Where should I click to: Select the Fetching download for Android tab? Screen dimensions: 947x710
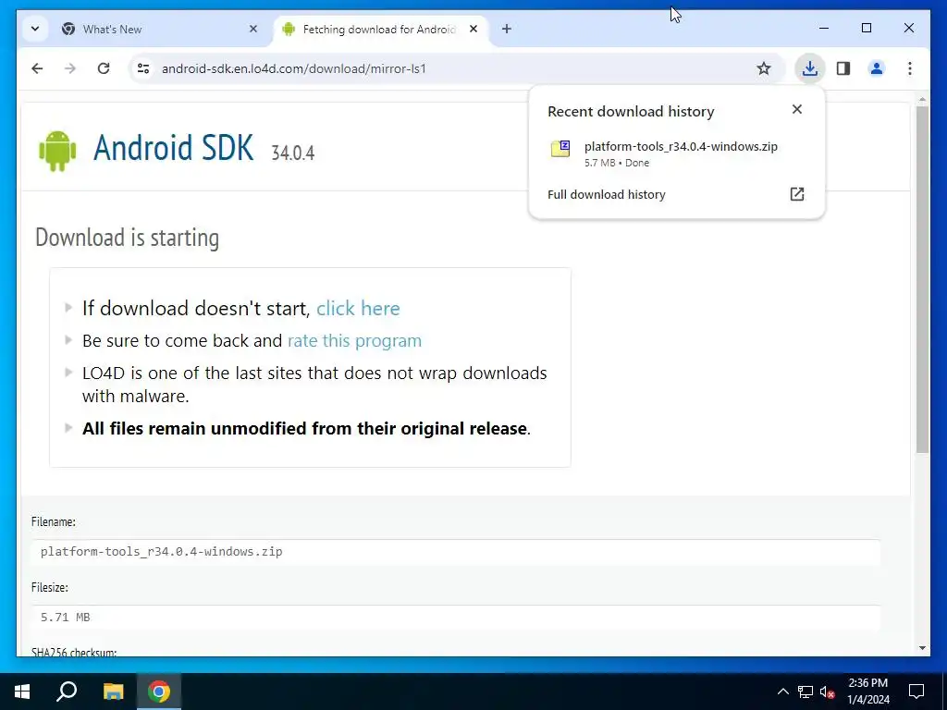click(x=377, y=29)
